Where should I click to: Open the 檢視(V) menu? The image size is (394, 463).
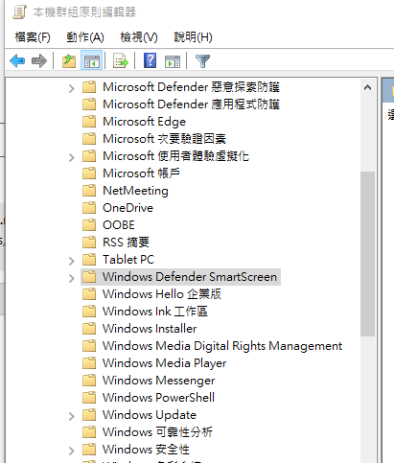139,37
